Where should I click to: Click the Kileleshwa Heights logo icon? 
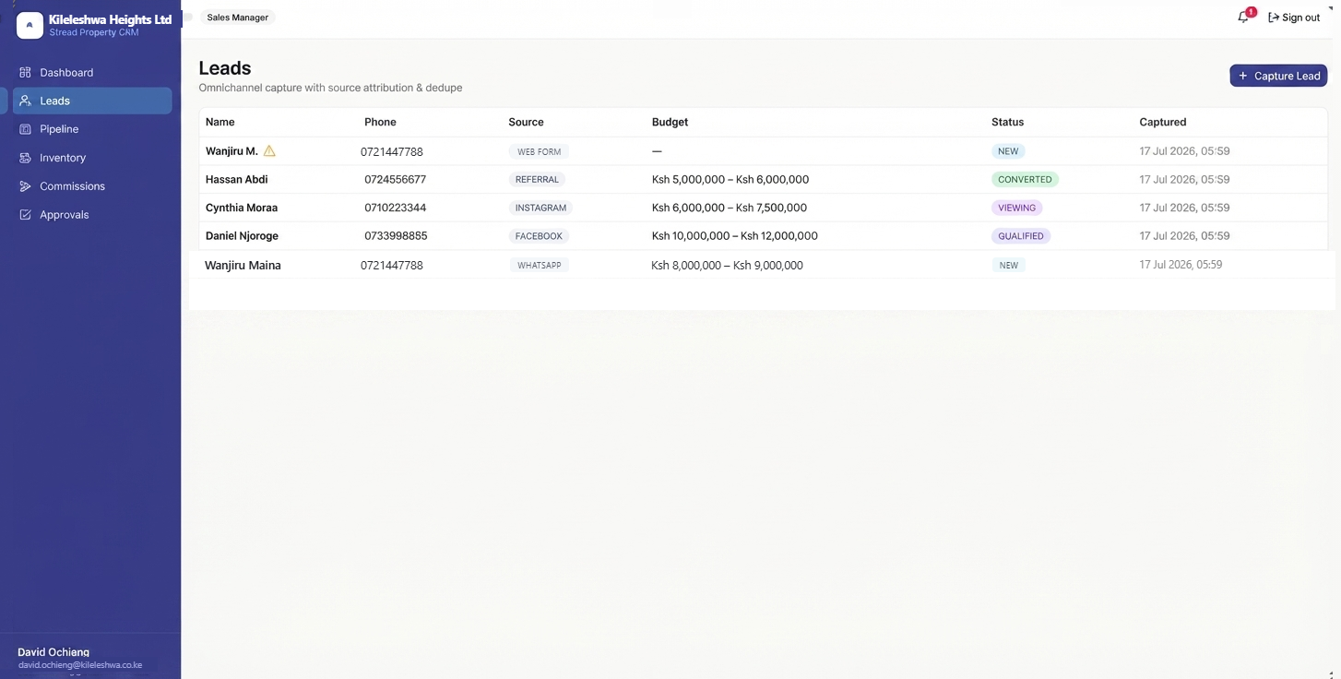point(30,25)
